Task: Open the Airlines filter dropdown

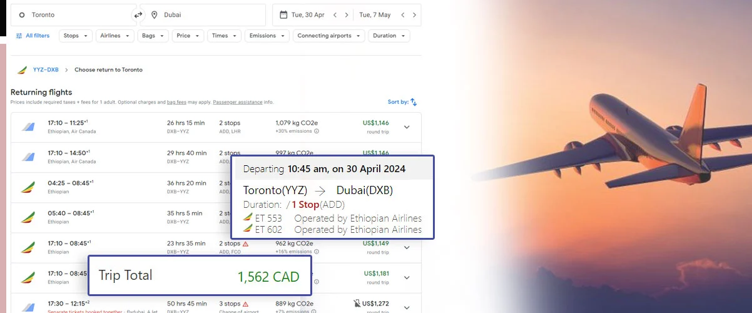Action: pyautogui.click(x=115, y=36)
